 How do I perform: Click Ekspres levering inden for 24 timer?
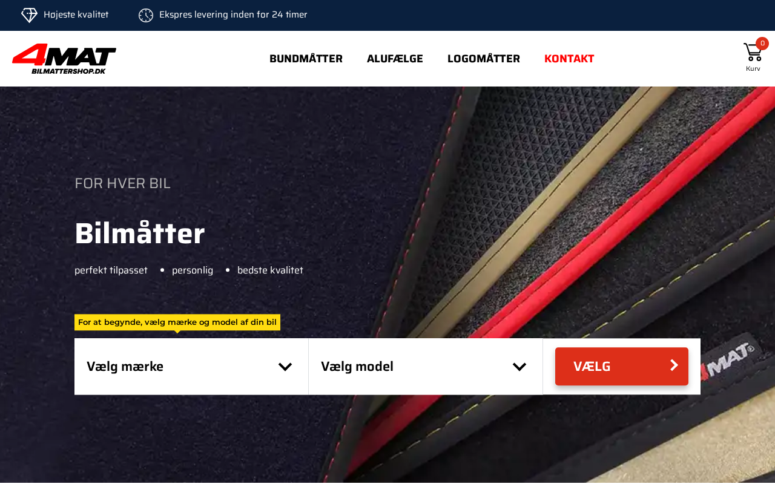(233, 15)
